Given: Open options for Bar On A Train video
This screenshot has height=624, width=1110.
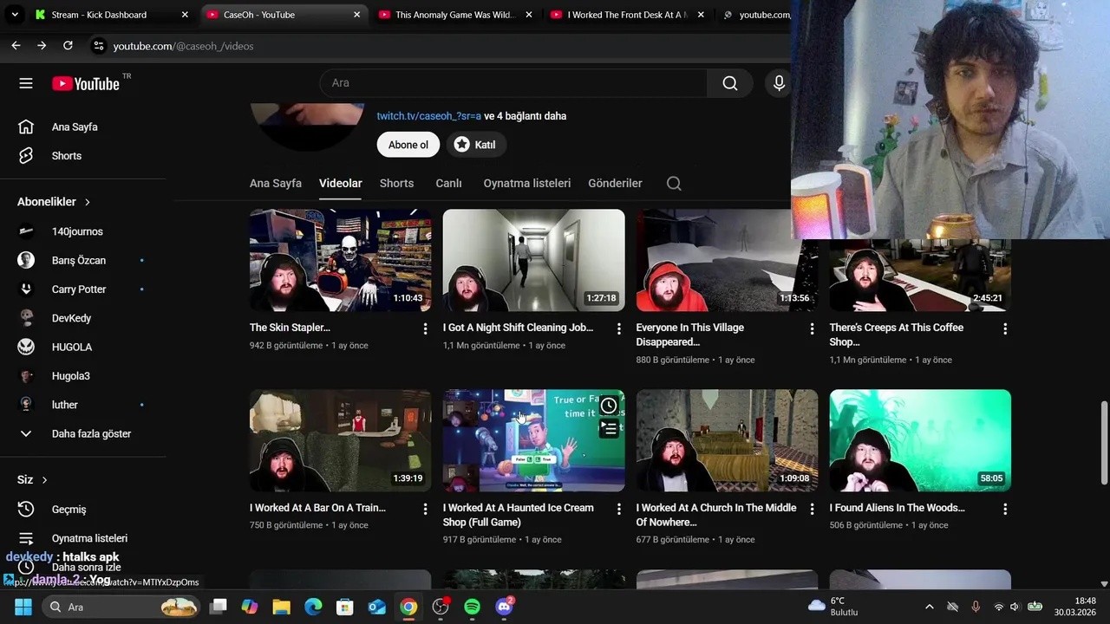Looking at the screenshot, I should click(425, 509).
